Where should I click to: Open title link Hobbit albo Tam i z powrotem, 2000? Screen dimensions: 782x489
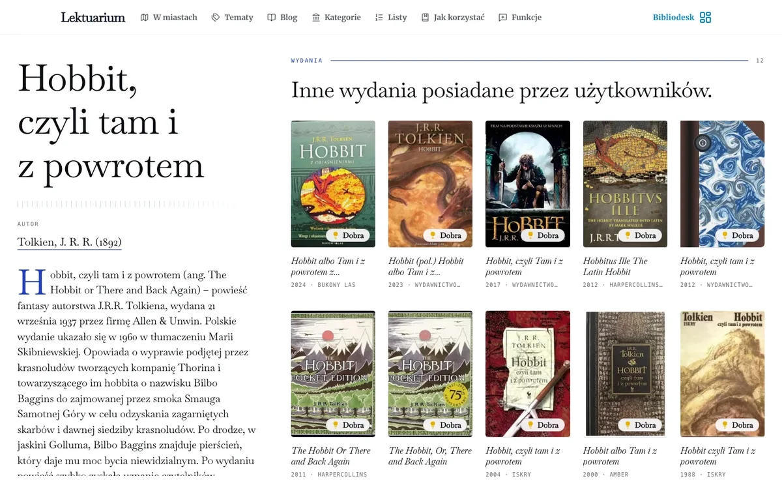620,456
